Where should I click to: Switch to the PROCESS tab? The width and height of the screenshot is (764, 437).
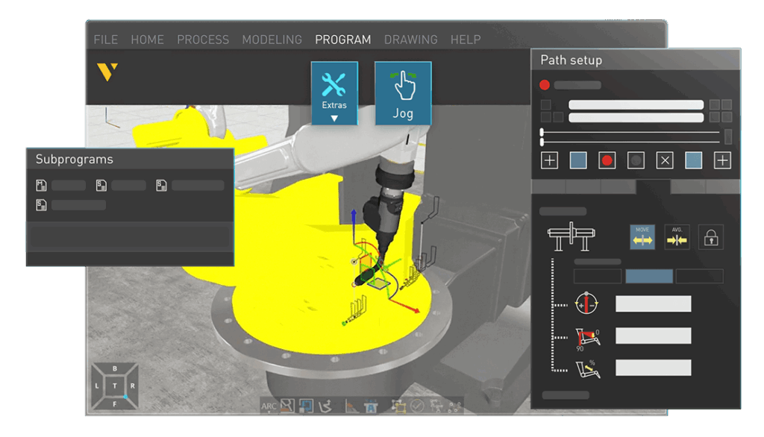tap(203, 40)
